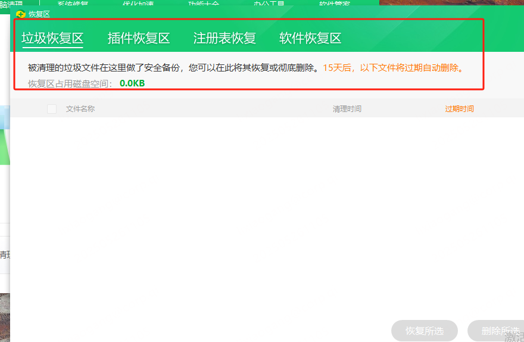The width and height of the screenshot is (524, 342).
Task: Select 办公工具 in the background toolbar
Action: (269, 4)
